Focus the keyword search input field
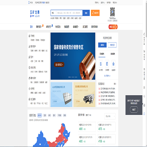Viewport: 147px width, 147px height. [x=69, y=13]
